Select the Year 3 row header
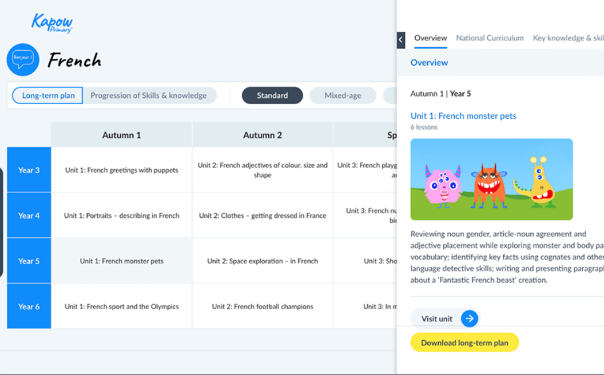Viewport: 604px width, 375px height. (x=29, y=170)
